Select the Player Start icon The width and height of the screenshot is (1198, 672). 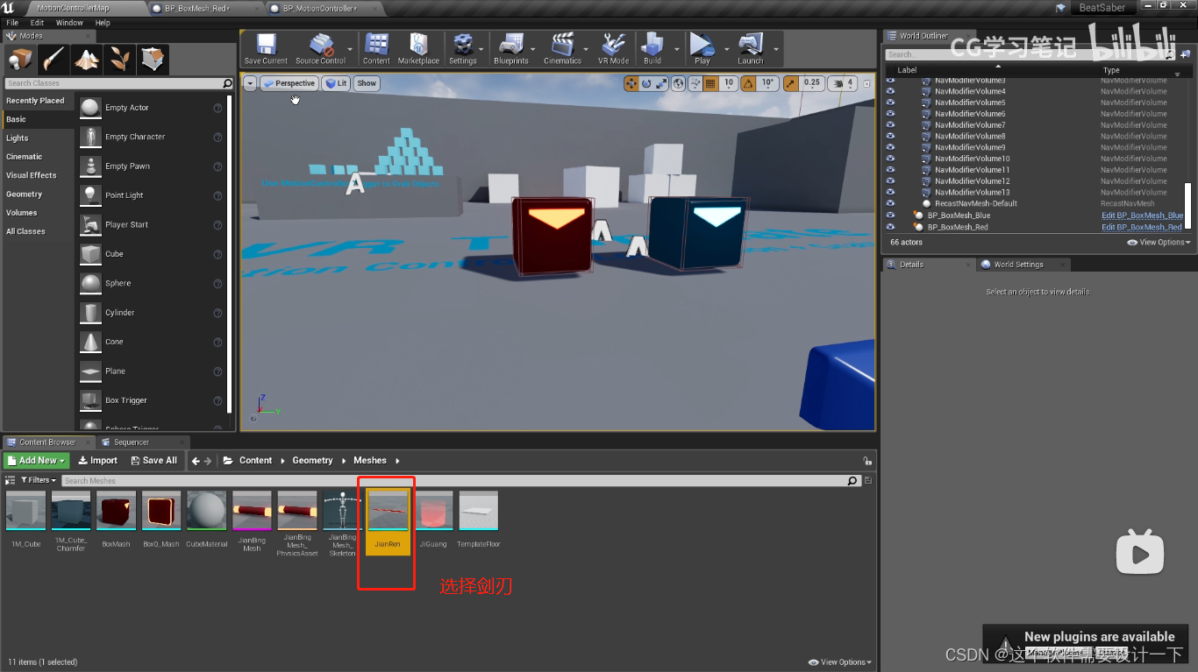point(90,225)
